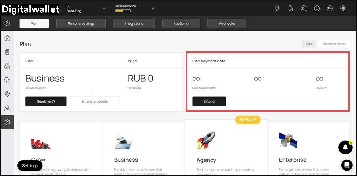Open the Home icon in sidebar
The height and width of the screenshot is (176, 357).
[7, 38]
